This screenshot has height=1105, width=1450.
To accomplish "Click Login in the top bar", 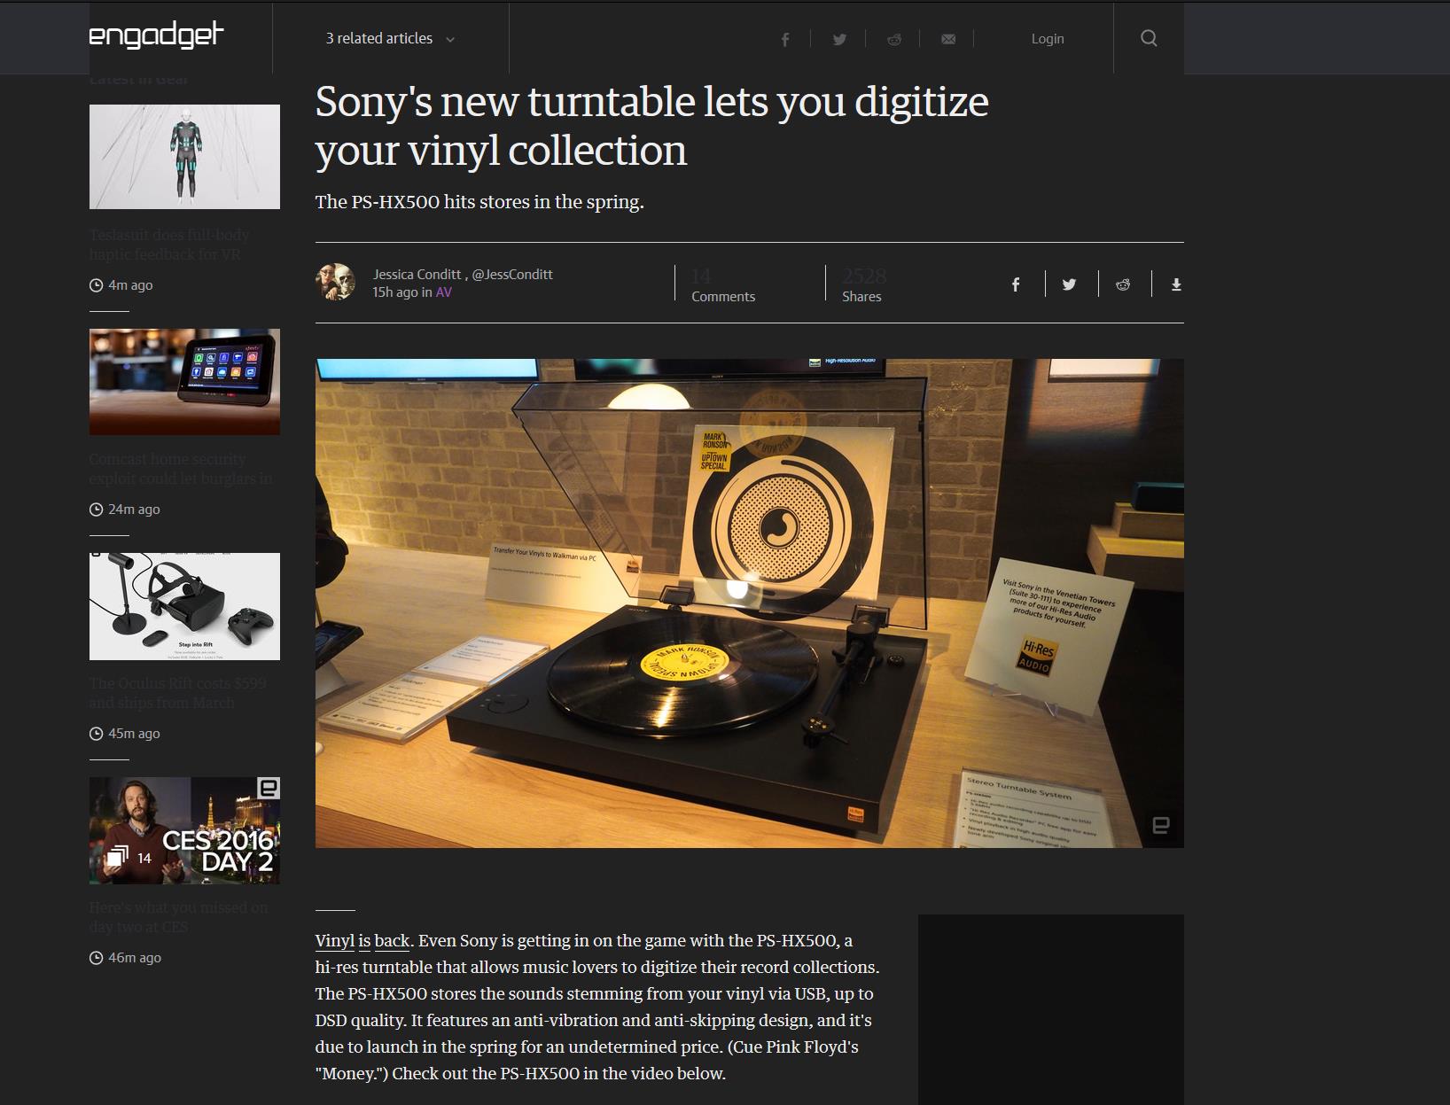I will coord(1047,38).
